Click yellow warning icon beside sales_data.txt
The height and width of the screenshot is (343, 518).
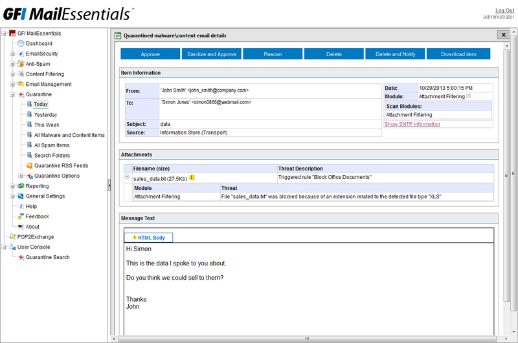192,178
